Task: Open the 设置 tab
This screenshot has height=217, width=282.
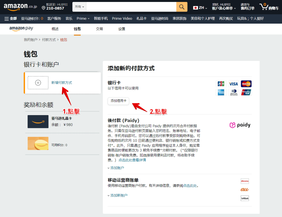Action: click(121, 29)
